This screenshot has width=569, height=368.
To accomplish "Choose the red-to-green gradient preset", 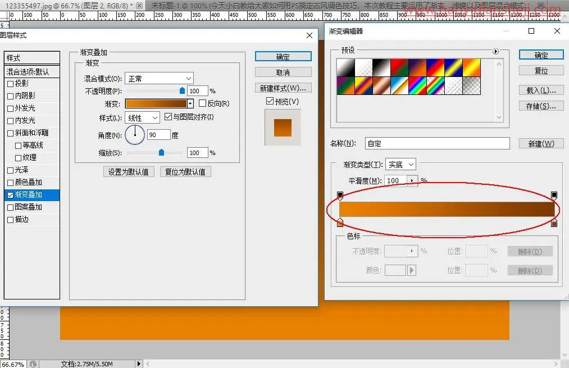I will tap(399, 68).
